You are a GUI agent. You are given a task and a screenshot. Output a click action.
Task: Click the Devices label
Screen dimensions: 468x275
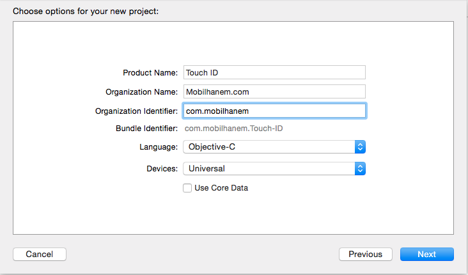point(162,169)
